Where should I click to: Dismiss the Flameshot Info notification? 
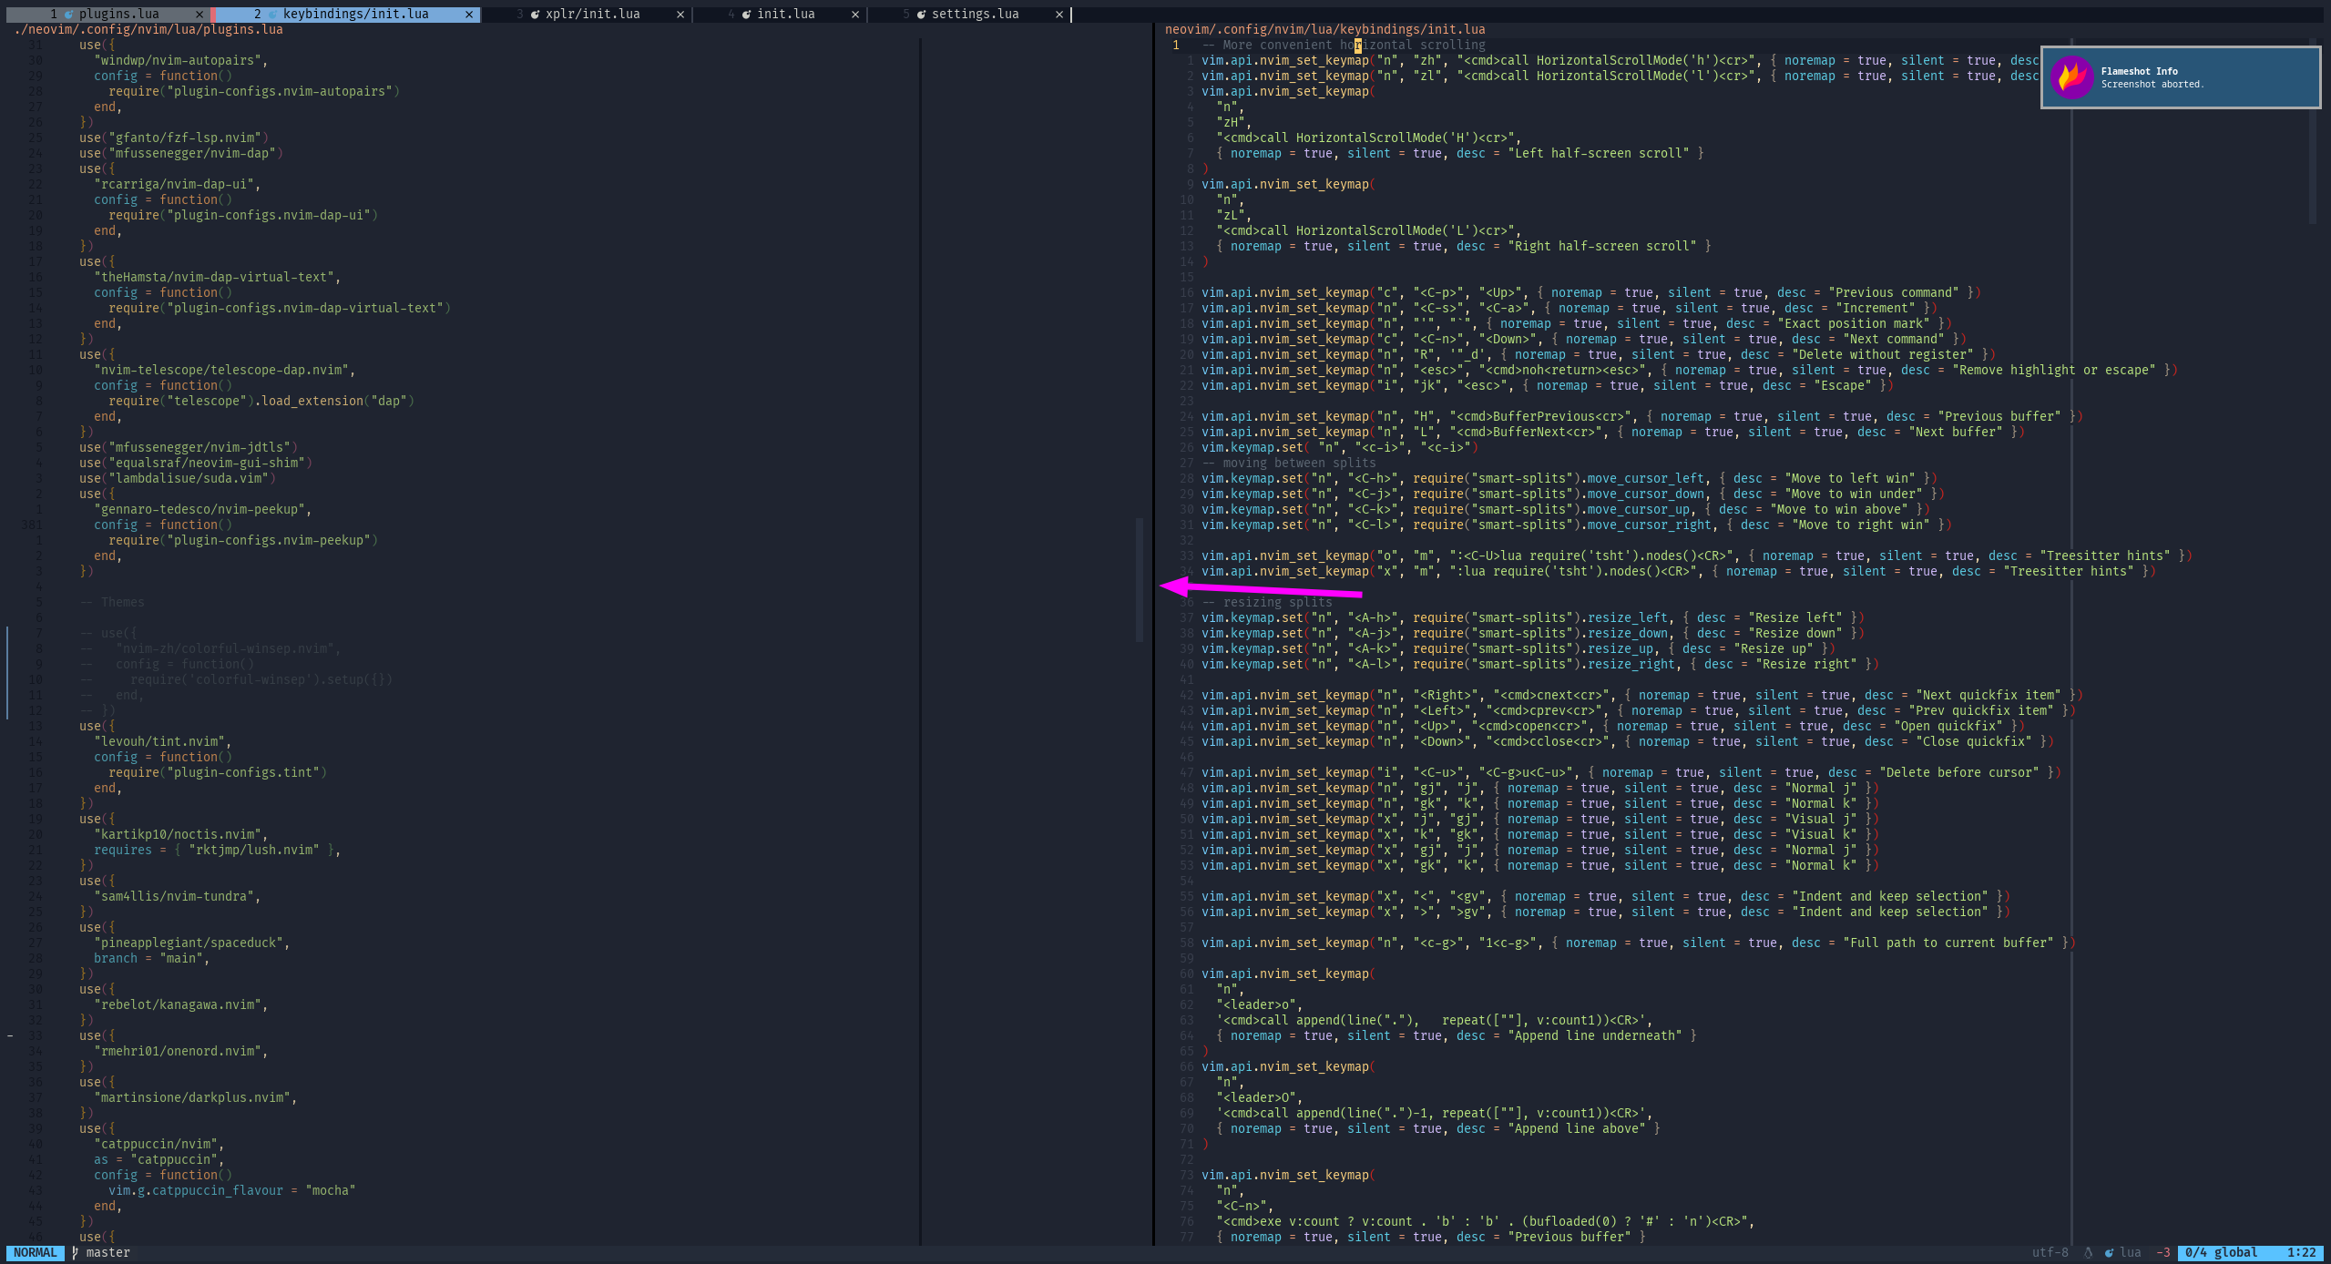click(2181, 77)
